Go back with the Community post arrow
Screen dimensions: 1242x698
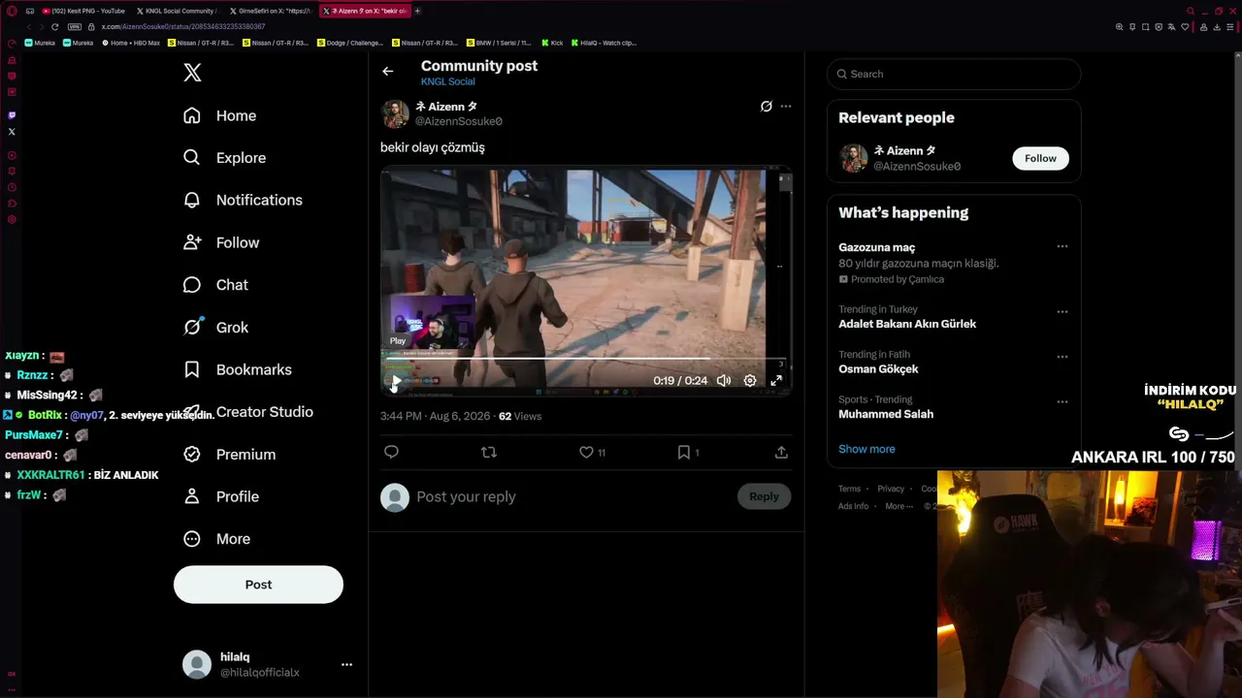[x=387, y=71]
